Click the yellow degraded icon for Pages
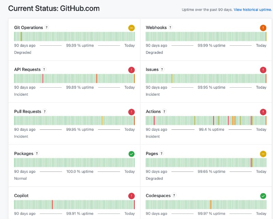The width and height of the screenshot is (273, 219). pyautogui.click(x=263, y=154)
